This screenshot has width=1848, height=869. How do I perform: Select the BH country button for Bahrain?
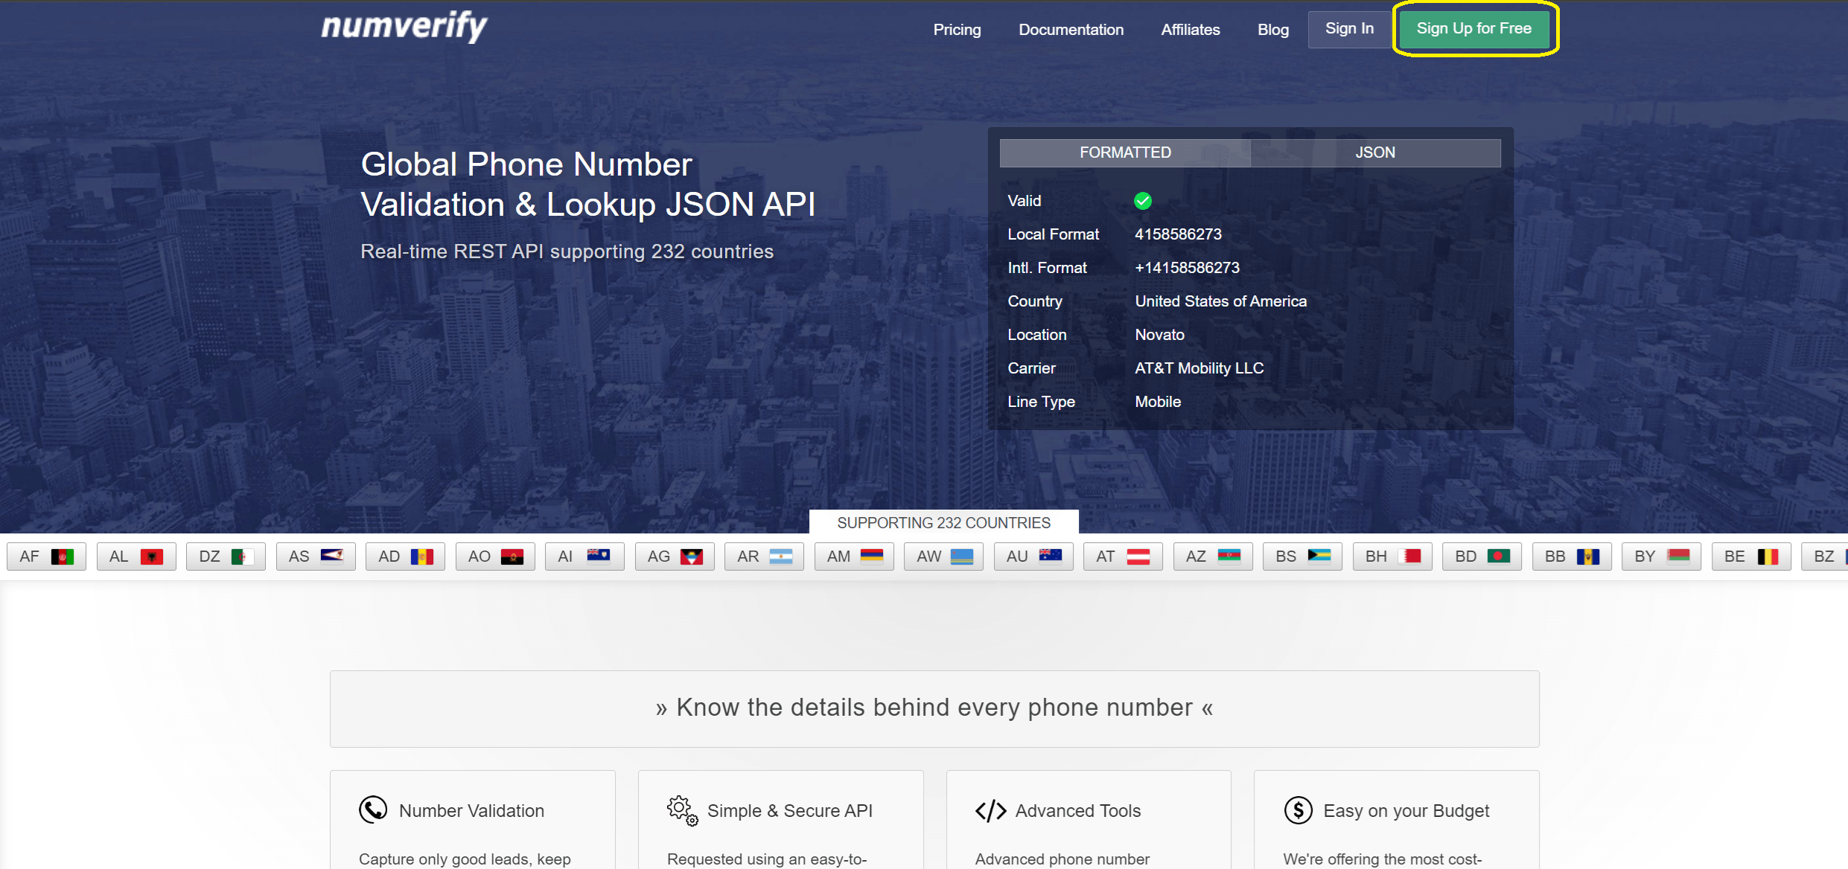tap(1392, 556)
